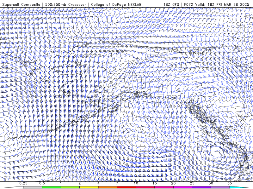
Task: Select the cyan above-35 colorbar arrow
Action: coord(239,187)
